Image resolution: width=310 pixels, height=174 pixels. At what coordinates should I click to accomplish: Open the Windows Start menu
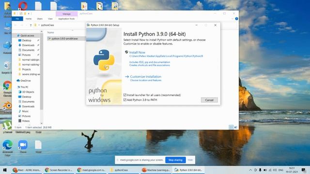click(x=5, y=170)
